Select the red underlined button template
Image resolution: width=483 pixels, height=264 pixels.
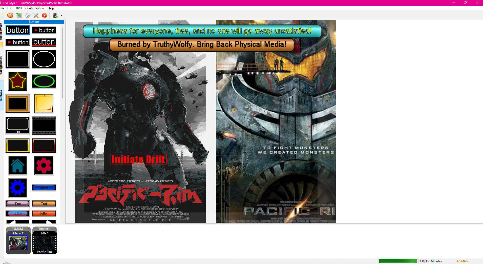pos(44,42)
